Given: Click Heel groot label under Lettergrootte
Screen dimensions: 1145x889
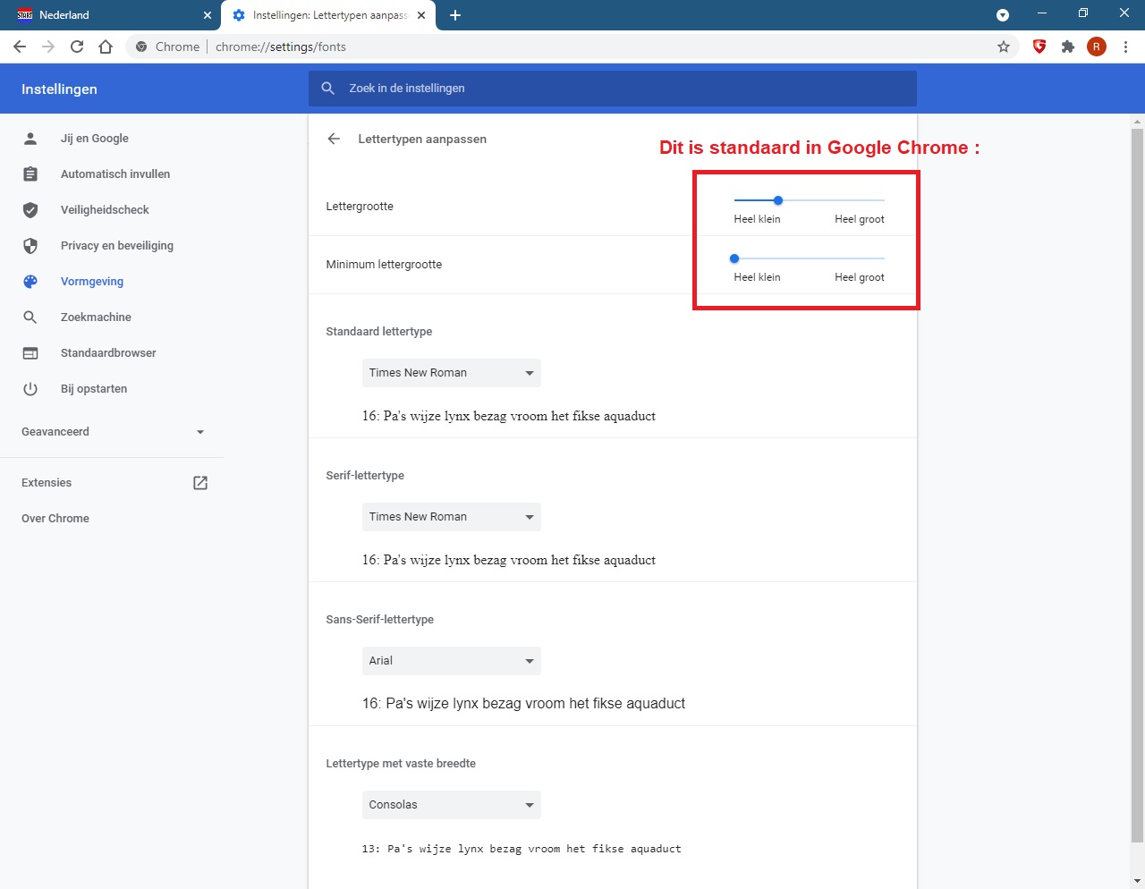Looking at the screenshot, I should (x=860, y=219).
